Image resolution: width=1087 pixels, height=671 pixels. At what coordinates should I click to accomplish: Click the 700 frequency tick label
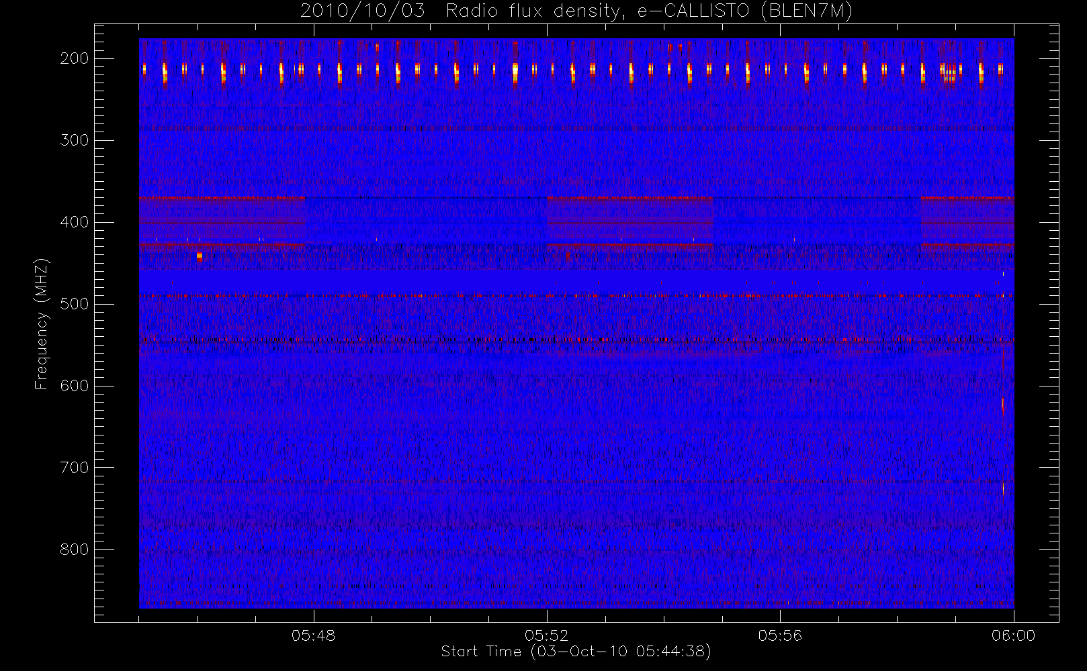click(x=75, y=468)
